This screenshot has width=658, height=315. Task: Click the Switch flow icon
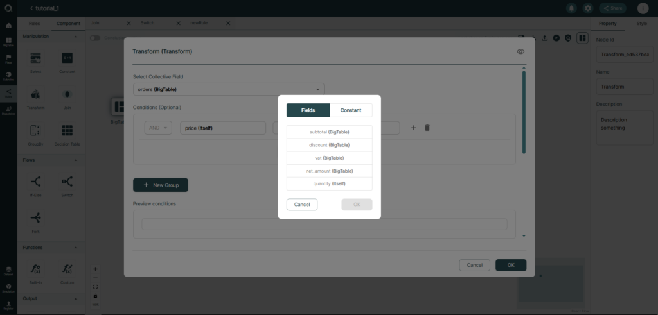[67, 182]
